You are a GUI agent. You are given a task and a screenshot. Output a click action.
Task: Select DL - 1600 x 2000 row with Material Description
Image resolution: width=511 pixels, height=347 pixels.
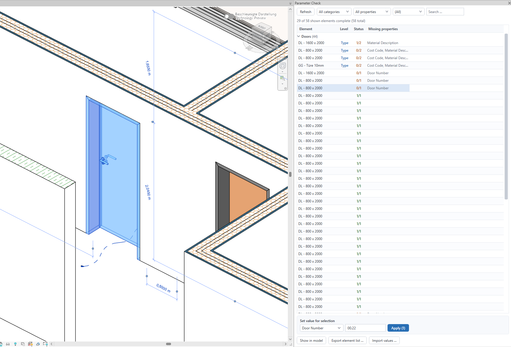tap(401, 43)
